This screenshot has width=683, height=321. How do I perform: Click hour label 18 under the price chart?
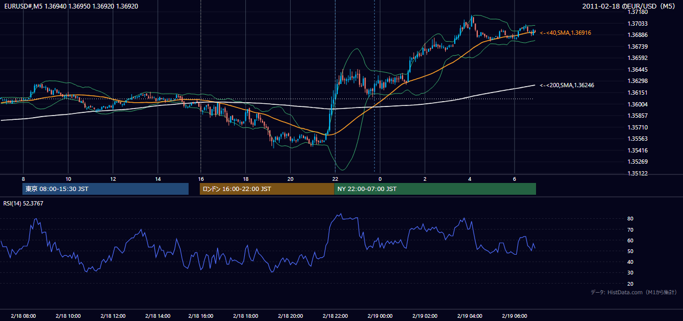click(245, 179)
